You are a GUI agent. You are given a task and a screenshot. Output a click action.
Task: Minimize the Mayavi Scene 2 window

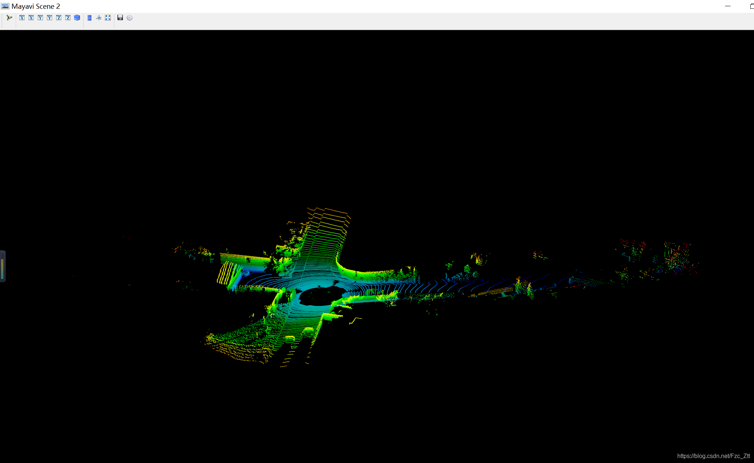coord(728,6)
